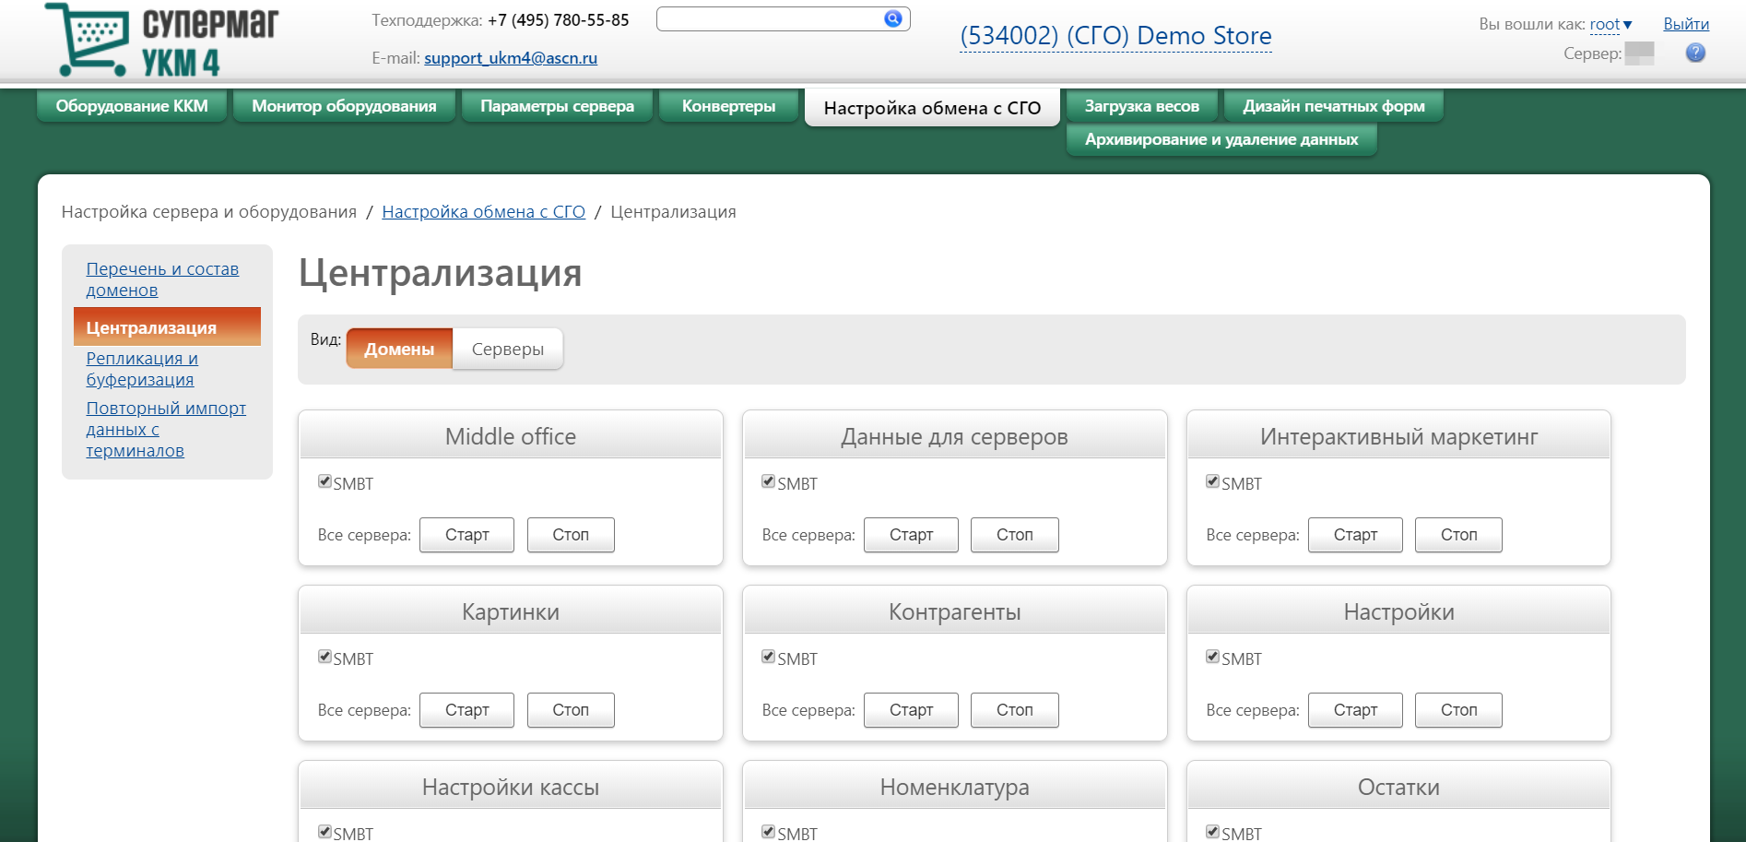
Task: Toggle SMBT checkbox in Настройки panel
Action: (x=1212, y=657)
